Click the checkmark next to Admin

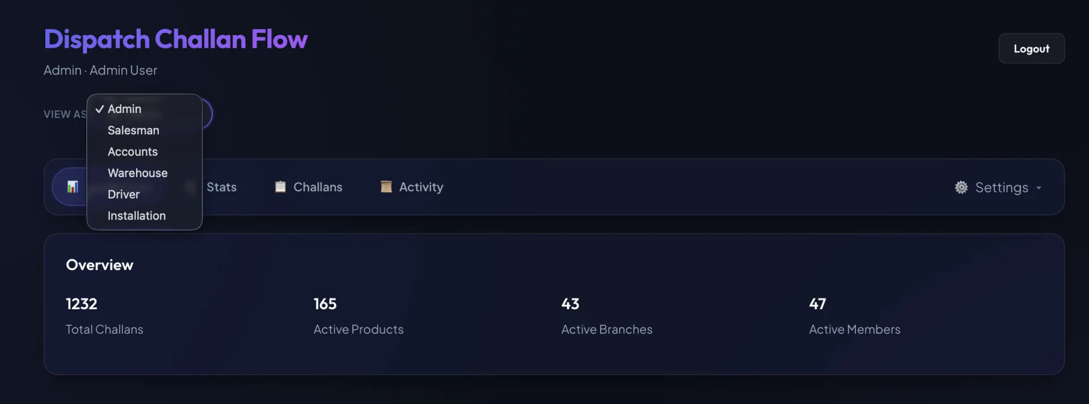tap(100, 109)
